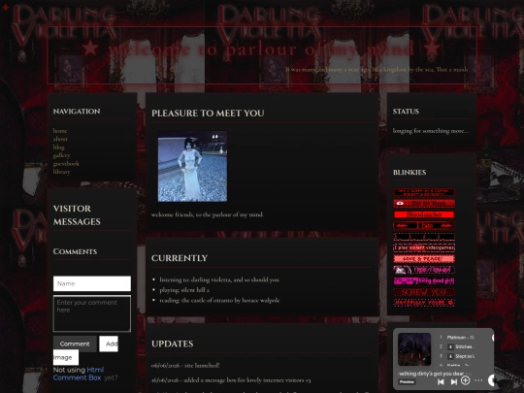This screenshot has height=393, width=524.
Task: Click 'listening to: darling violetta' list item
Action: (219, 279)
